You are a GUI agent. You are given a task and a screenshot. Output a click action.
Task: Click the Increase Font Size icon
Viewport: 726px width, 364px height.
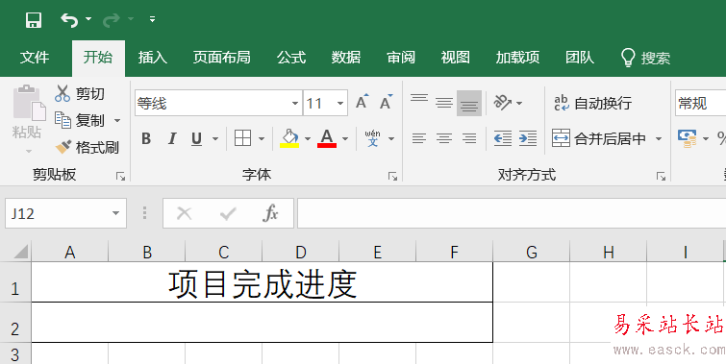click(363, 102)
